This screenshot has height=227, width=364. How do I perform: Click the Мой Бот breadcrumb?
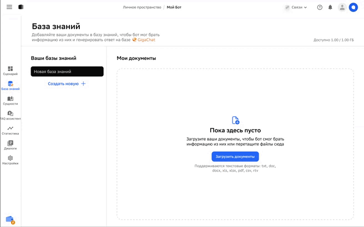174,7
